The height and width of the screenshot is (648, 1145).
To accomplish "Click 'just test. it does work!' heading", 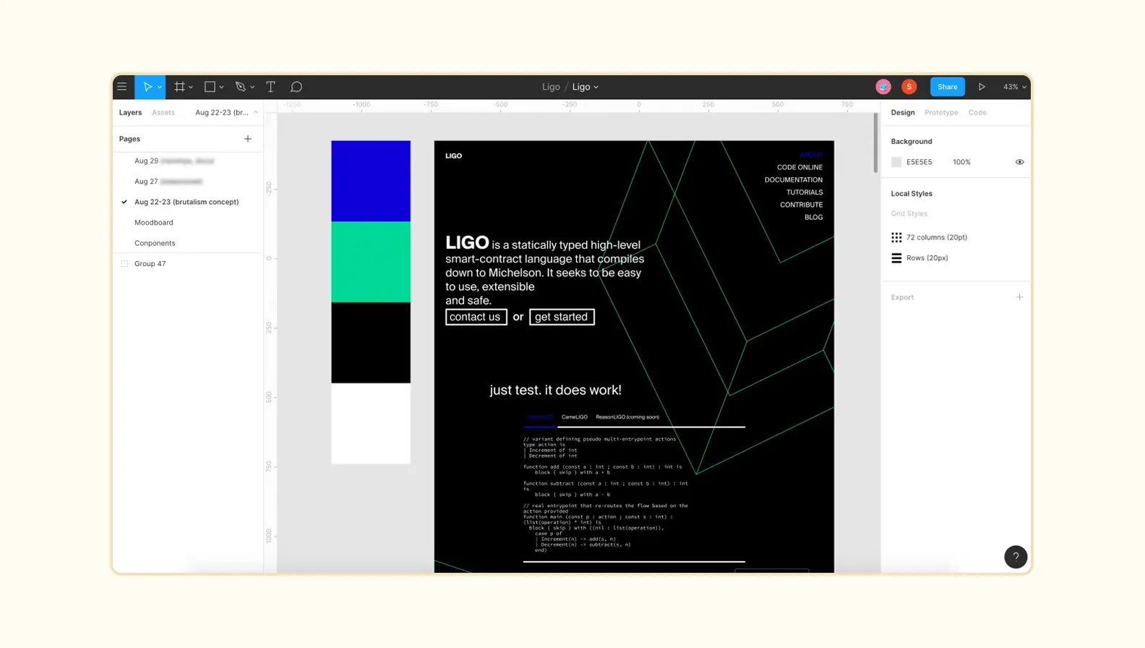I will pyautogui.click(x=555, y=390).
